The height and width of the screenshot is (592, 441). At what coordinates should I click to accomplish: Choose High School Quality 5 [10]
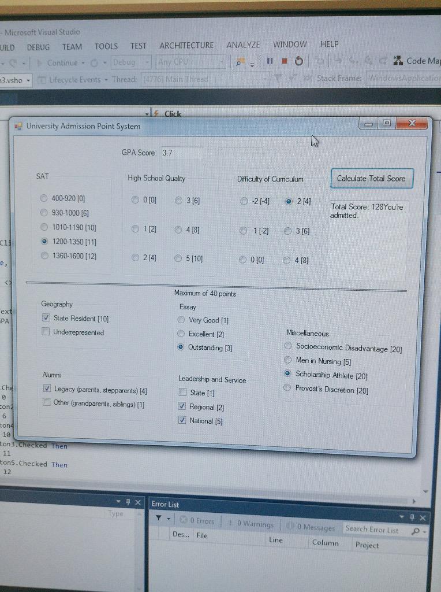[x=178, y=258]
